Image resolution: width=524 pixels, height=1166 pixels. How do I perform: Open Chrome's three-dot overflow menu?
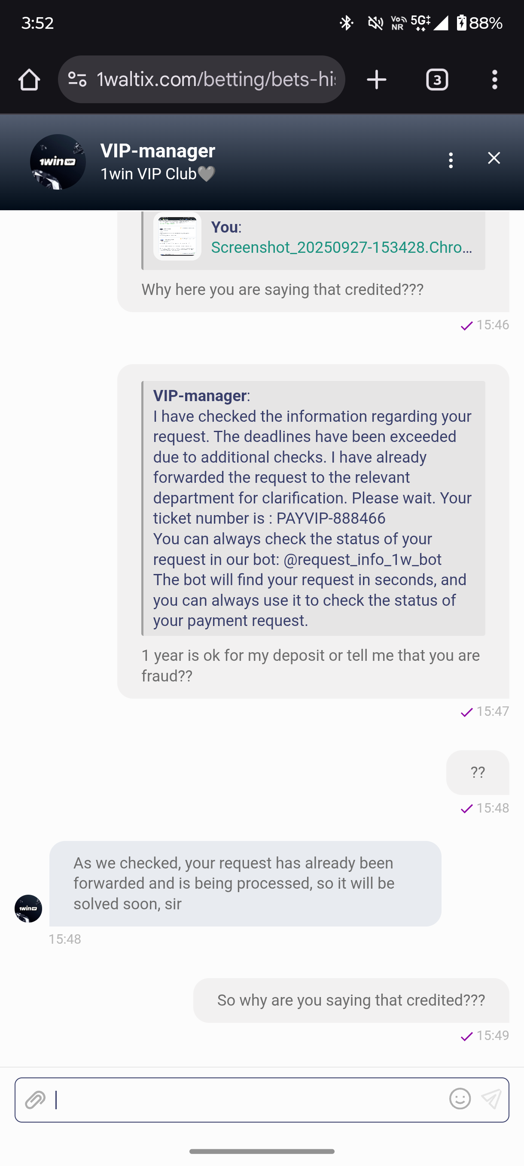[495, 80]
